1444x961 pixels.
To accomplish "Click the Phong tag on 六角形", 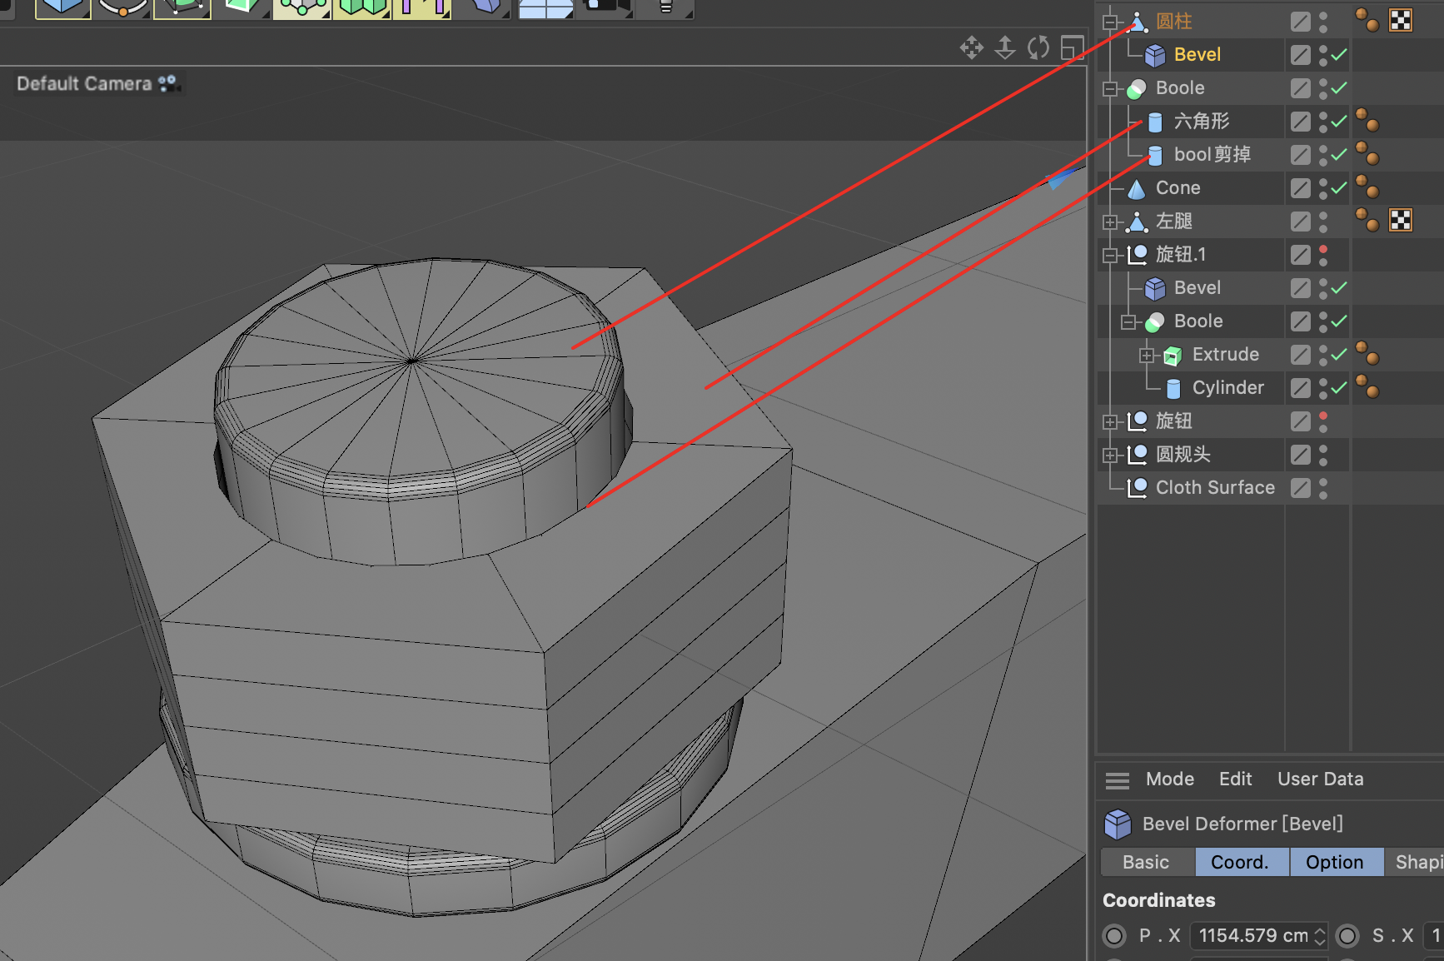I will click(x=1367, y=121).
